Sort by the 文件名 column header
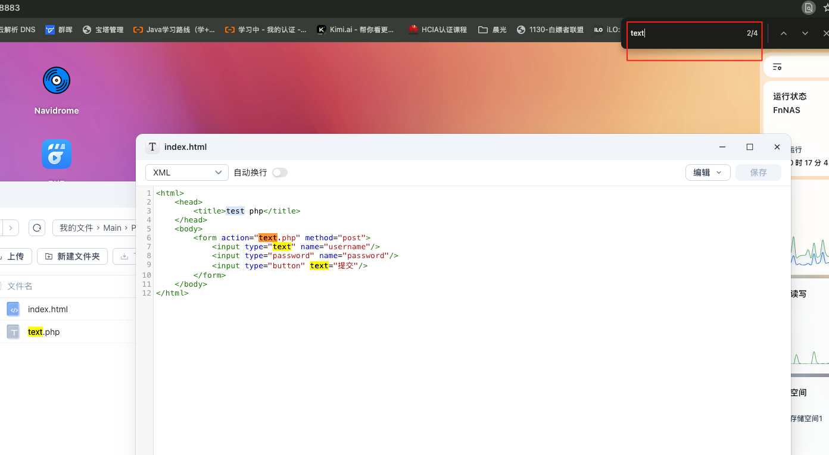This screenshot has width=829, height=455. (20, 286)
